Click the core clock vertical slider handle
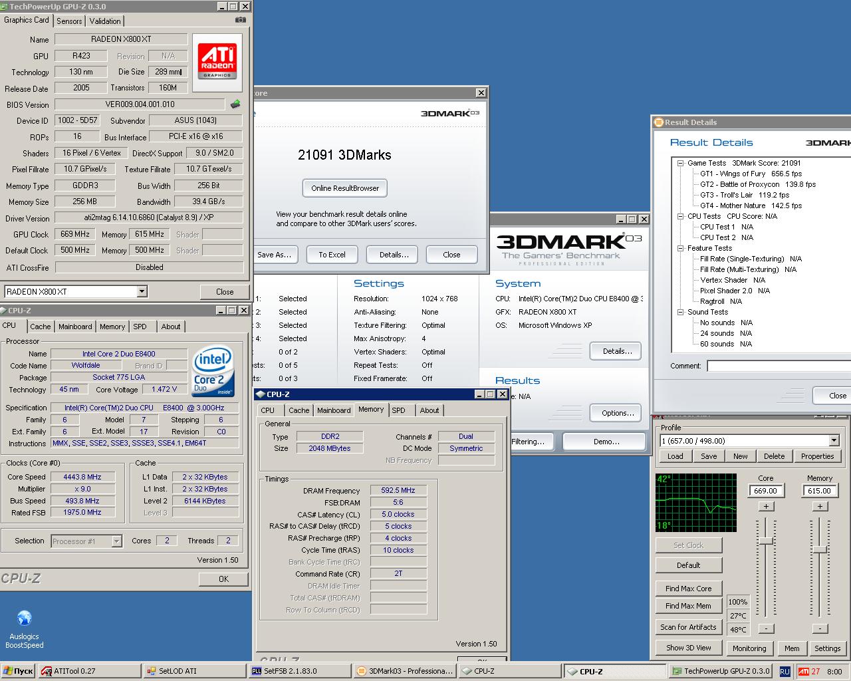851x681 pixels. [x=766, y=541]
